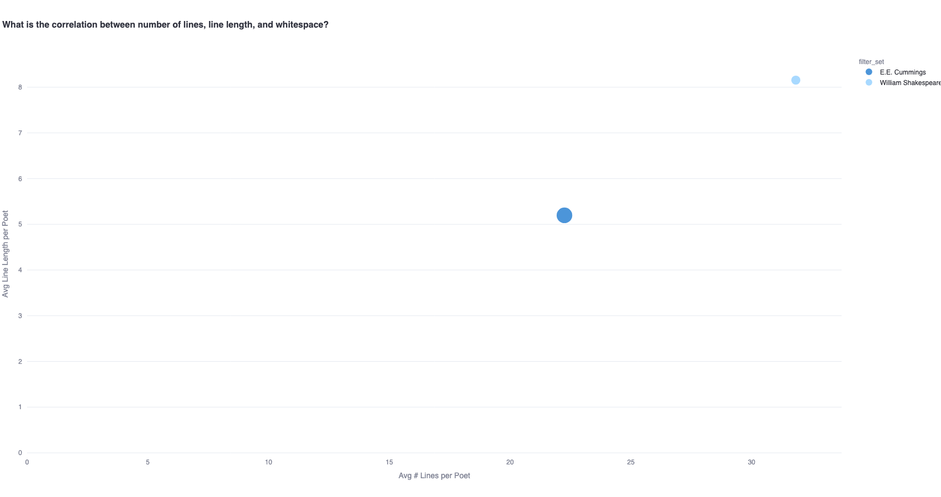The image size is (941, 497).
Task: Click the y-axis tick label 8
Action: coord(20,87)
